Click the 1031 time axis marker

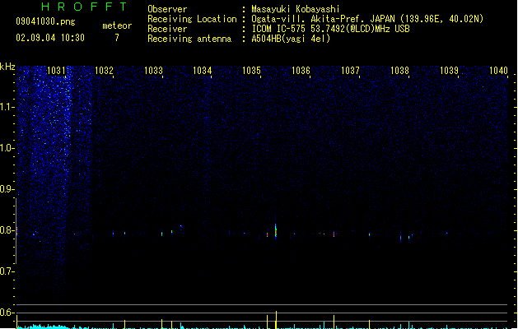(x=56, y=71)
